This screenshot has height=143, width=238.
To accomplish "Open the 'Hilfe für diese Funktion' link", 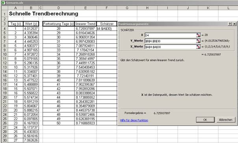I will click(134, 120).
